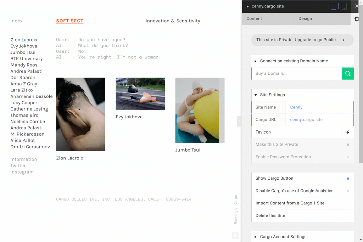Click Delete this Site
Screen dimensions: 363x242
pos(270,215)
